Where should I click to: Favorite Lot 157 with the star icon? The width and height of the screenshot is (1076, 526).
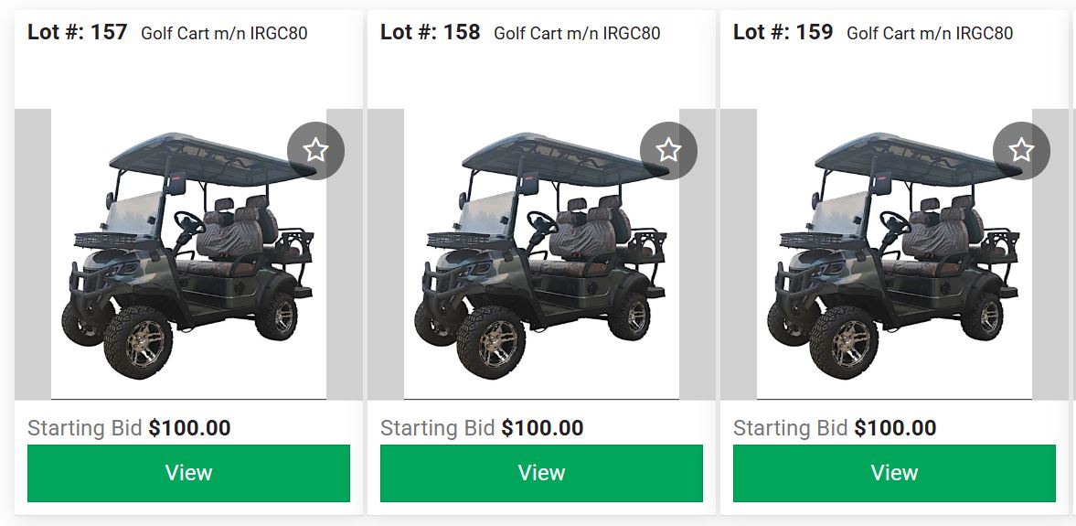(x=315, y=150)
